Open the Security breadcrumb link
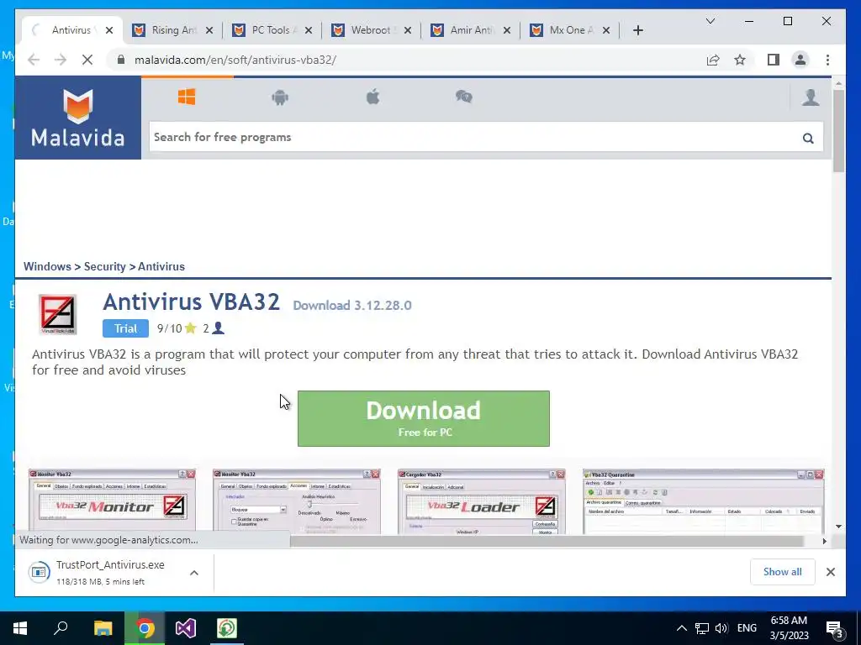The image size is (861, 645). [105, 266]
